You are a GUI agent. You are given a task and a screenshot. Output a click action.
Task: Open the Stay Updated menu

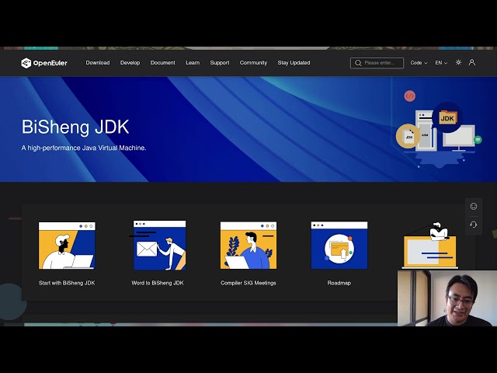pos(294,63)
